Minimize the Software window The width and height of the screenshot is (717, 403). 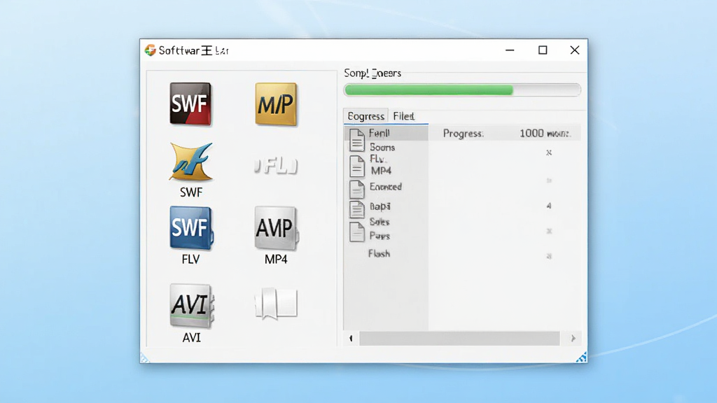click(x=510, y=50)
